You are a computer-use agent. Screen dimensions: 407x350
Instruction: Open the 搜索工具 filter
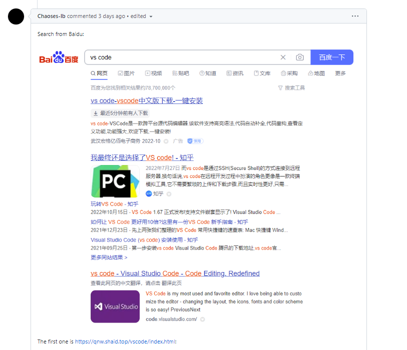[291, 88]
